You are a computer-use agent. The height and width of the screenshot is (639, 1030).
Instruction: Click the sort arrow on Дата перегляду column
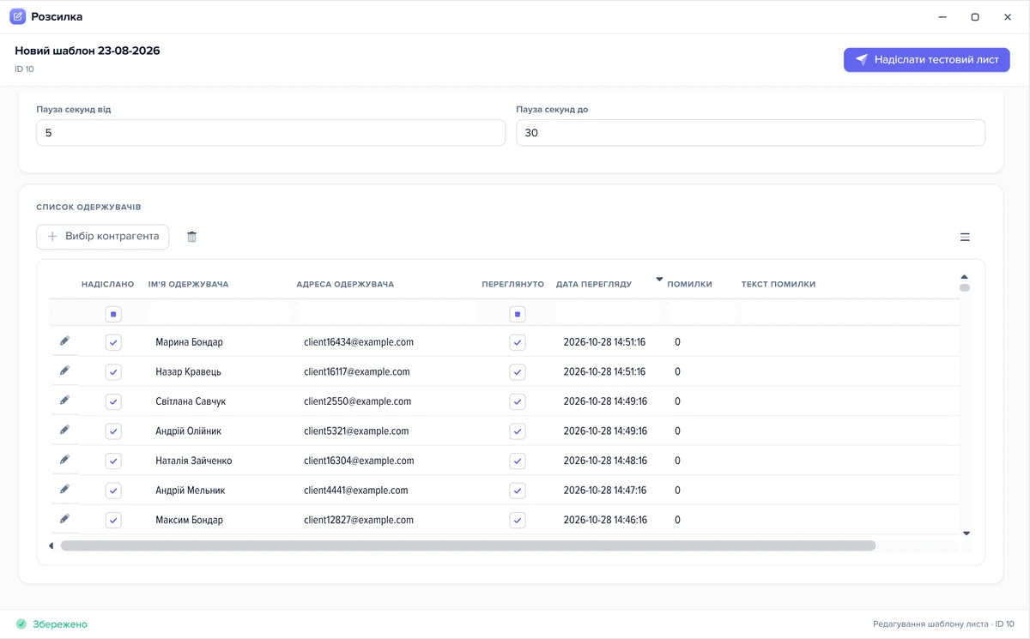(x=659, y=279)
